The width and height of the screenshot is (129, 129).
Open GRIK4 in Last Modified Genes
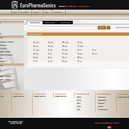[79, 106]
